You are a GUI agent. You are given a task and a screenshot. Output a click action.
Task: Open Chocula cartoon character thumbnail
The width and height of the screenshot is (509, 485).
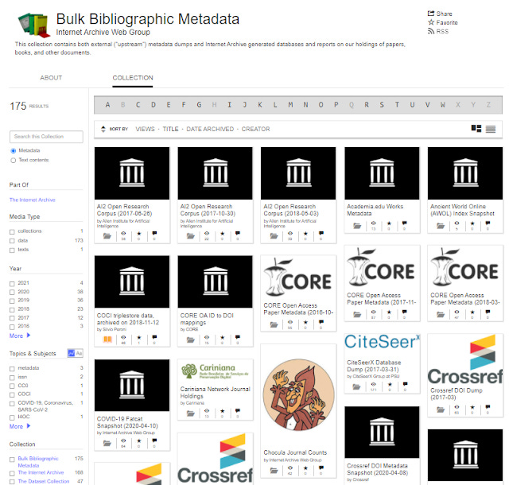(x=298, y=394)
